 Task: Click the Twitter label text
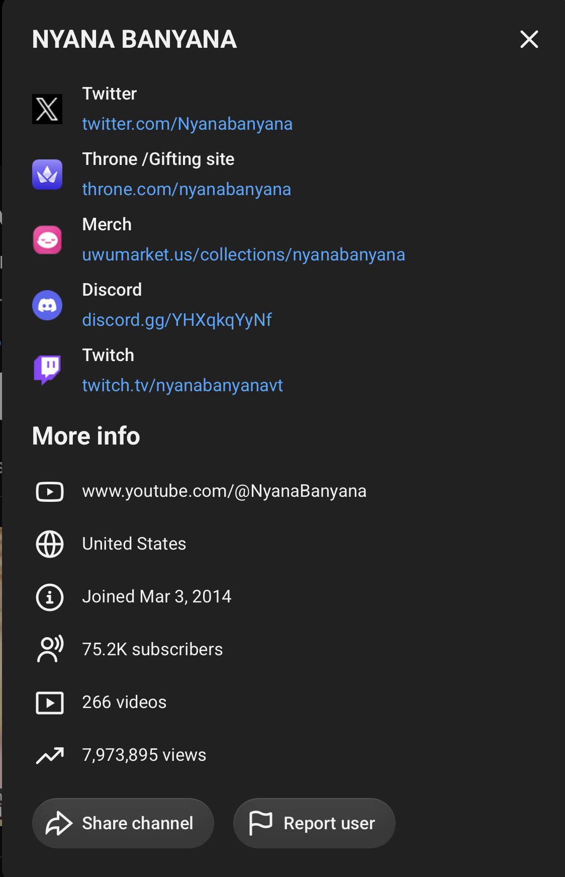[110, 94]
